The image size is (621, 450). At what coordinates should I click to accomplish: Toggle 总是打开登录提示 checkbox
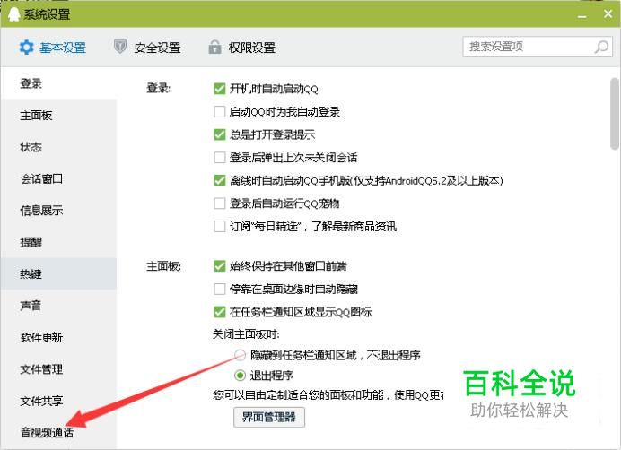pyautogui.click(x=219, y=134)
